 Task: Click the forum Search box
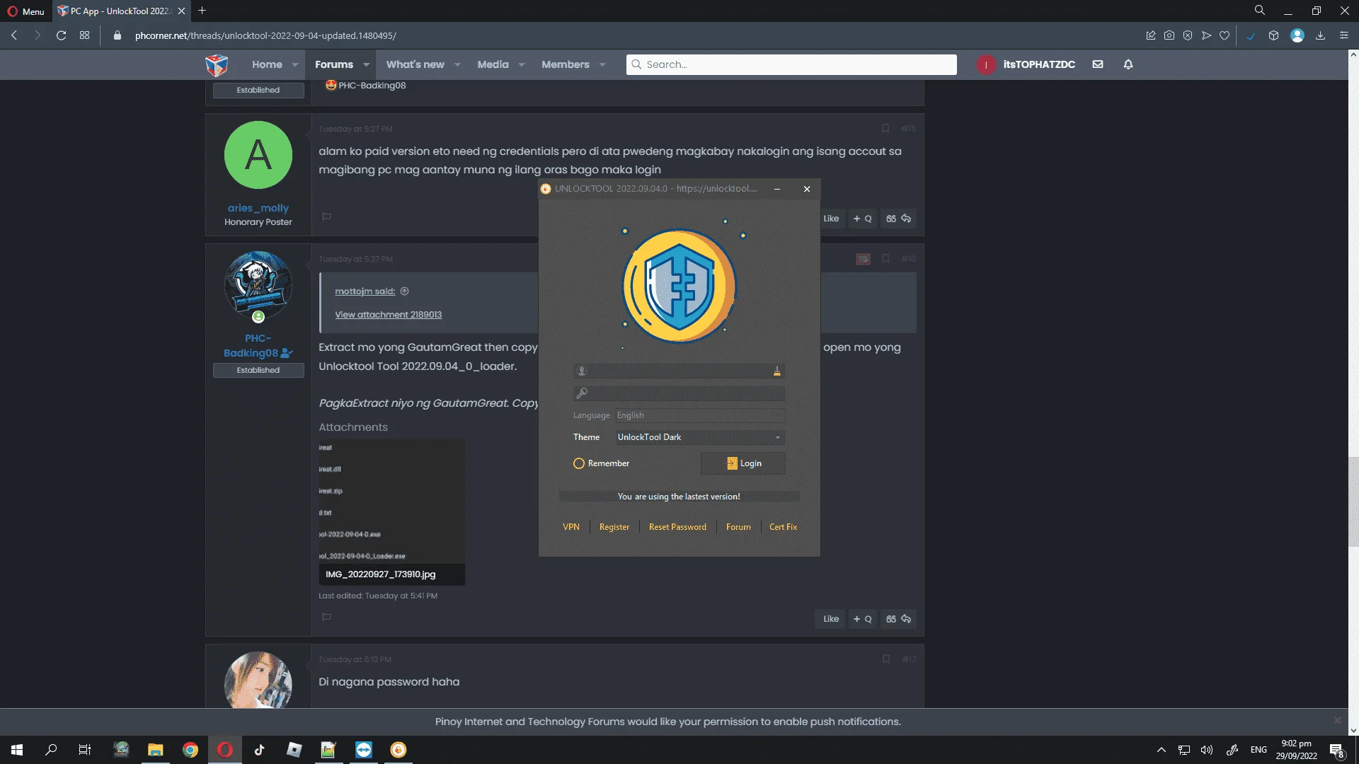(x=791, y=64)
